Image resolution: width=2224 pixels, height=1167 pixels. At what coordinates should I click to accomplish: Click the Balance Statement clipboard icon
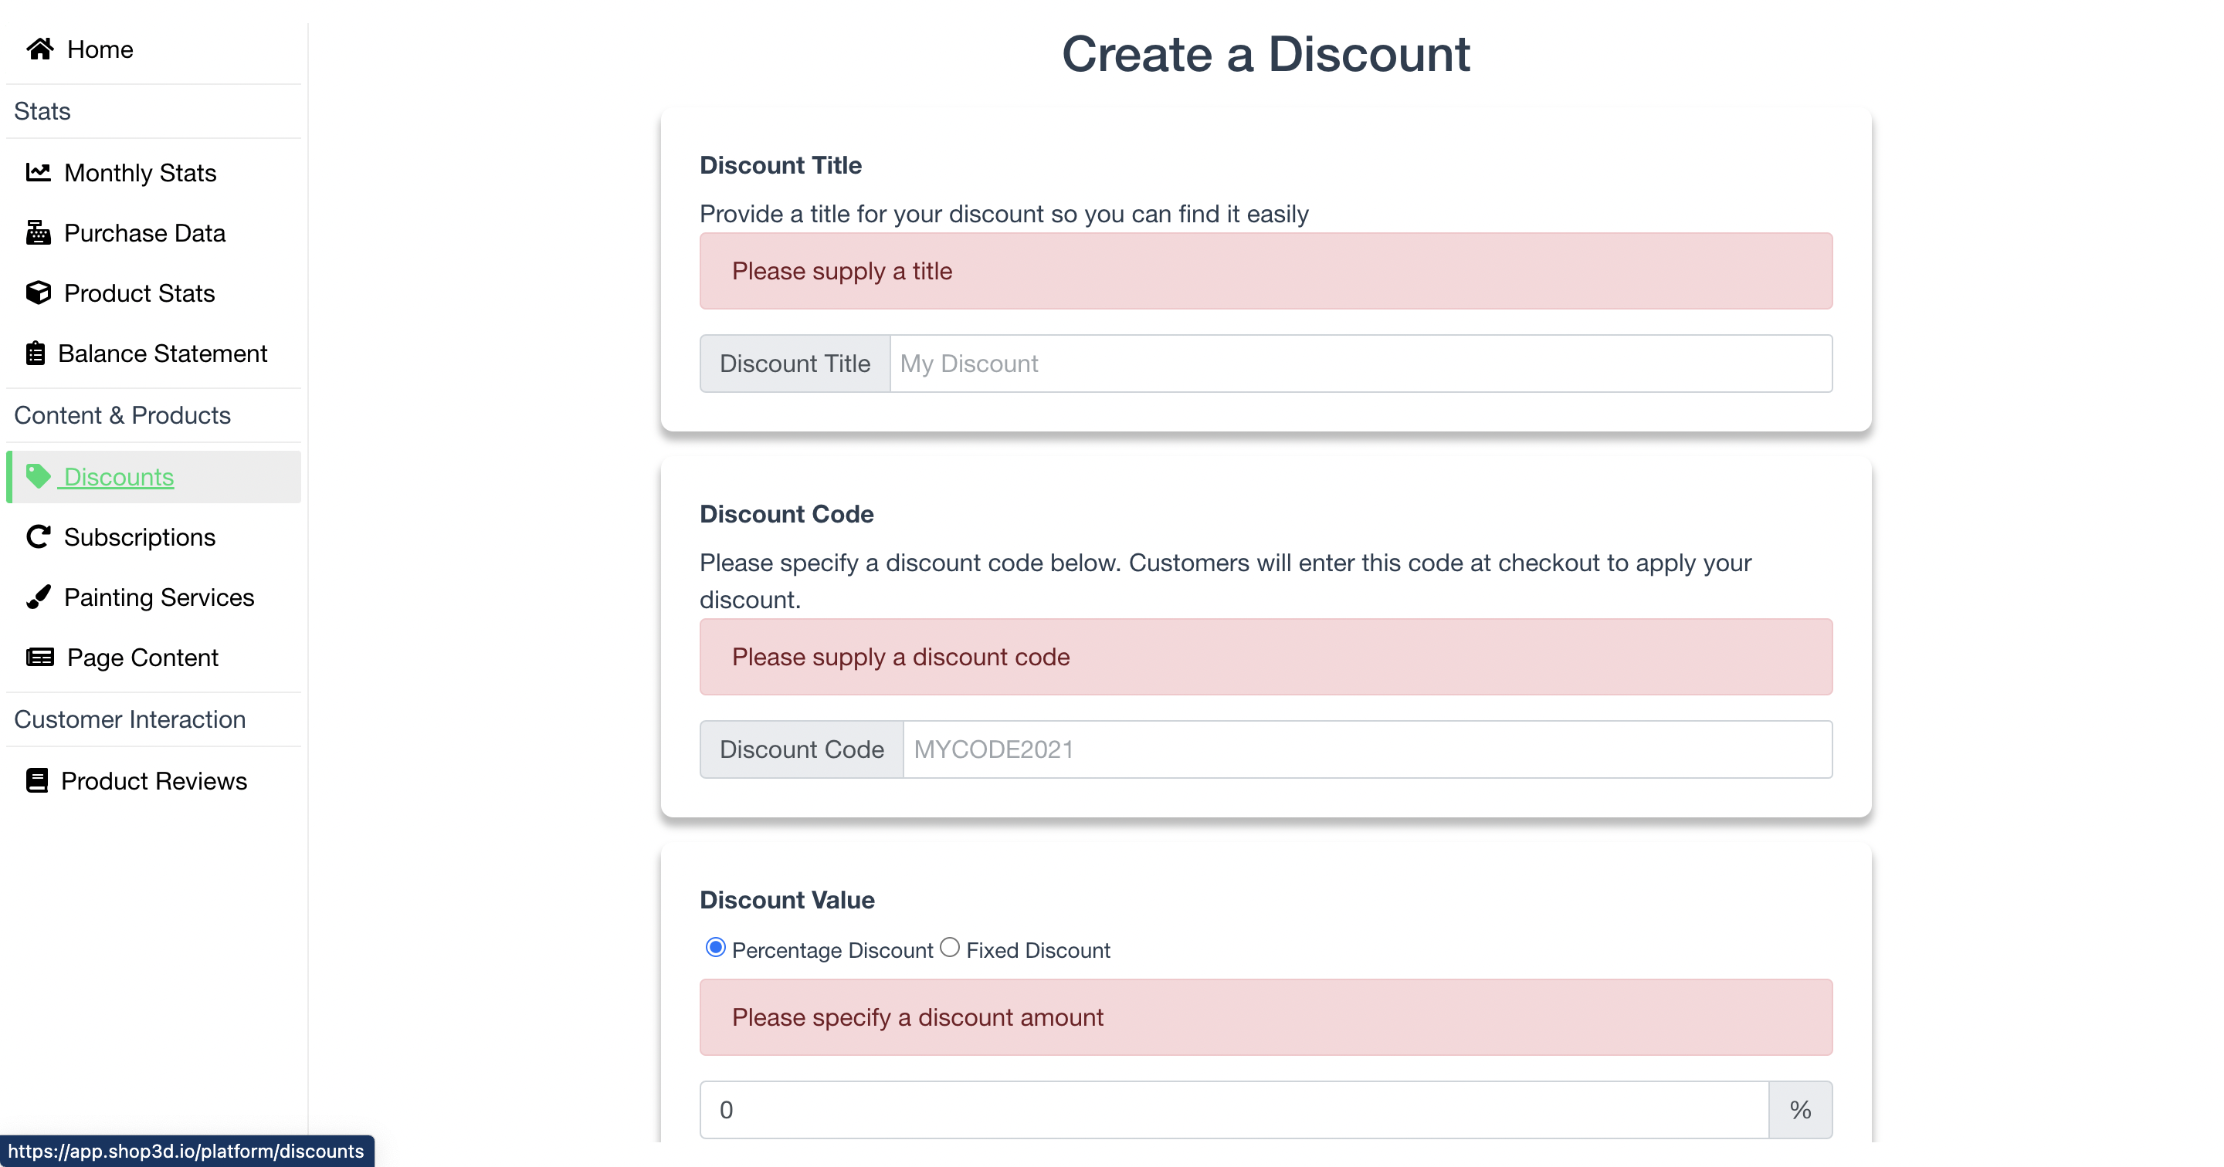pyautogui.click(x=36, y=353)
